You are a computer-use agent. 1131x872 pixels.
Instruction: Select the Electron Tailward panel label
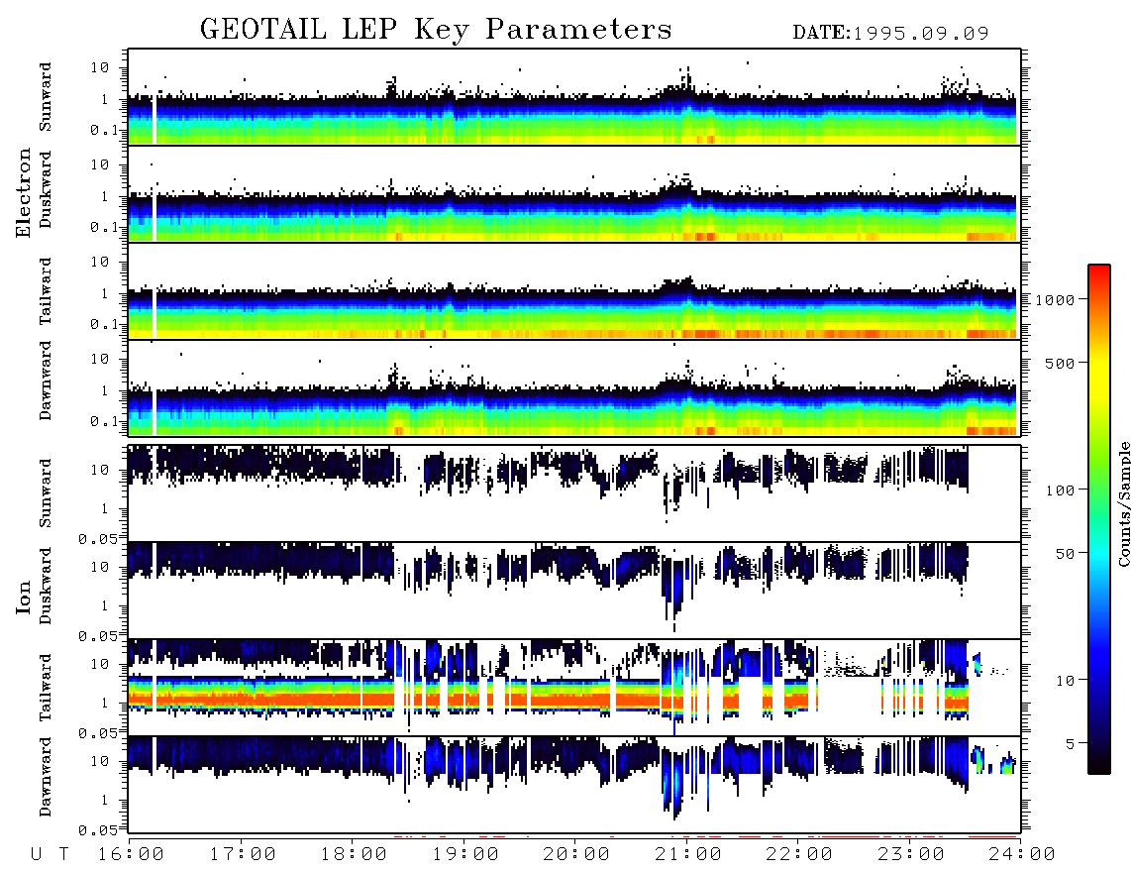tap(46, 290)
